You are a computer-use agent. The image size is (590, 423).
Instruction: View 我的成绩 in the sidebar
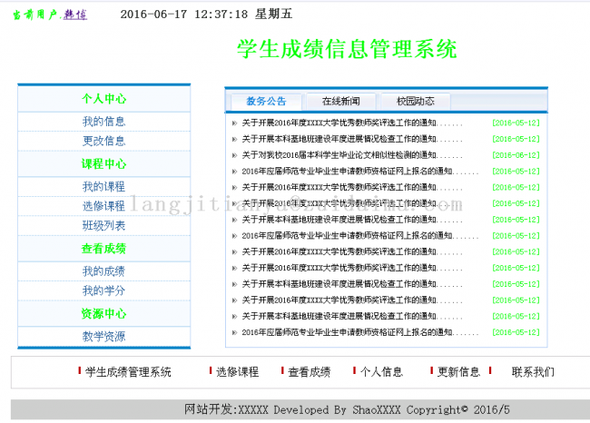103,271
